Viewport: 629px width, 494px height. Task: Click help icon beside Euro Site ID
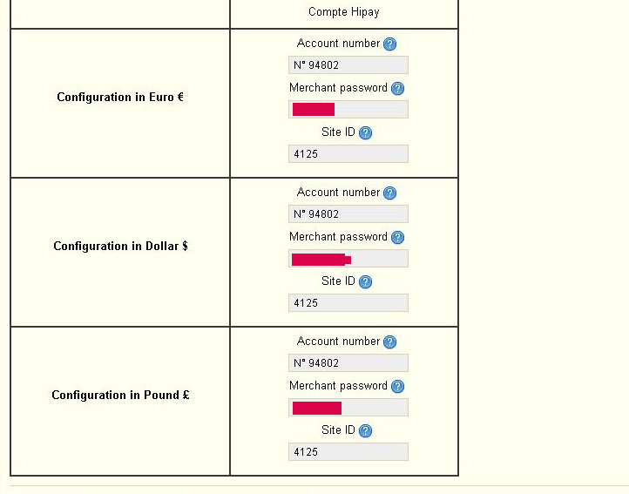(365, 132)
